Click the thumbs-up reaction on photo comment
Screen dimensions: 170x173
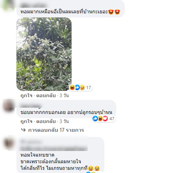(77, 87)
